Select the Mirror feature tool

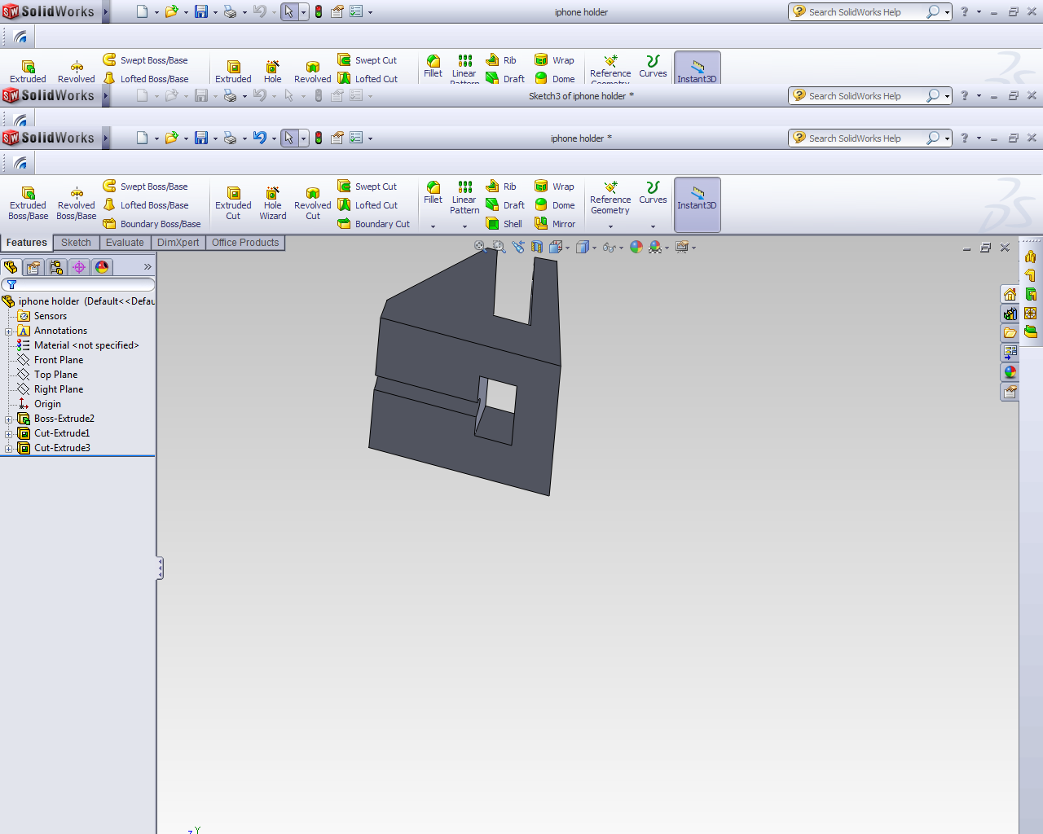point(555,224)
